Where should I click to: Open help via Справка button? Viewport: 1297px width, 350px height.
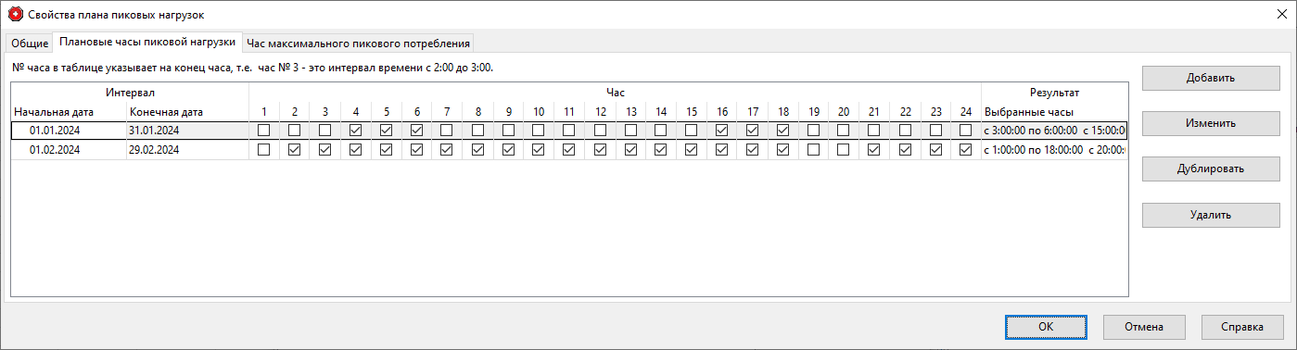[1242, 327]
